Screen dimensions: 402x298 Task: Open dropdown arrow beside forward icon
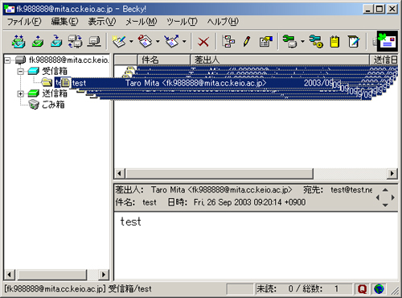(x=184, y=42)
